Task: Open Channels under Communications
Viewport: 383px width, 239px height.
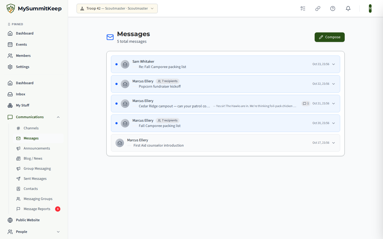Action: [38, 128]
